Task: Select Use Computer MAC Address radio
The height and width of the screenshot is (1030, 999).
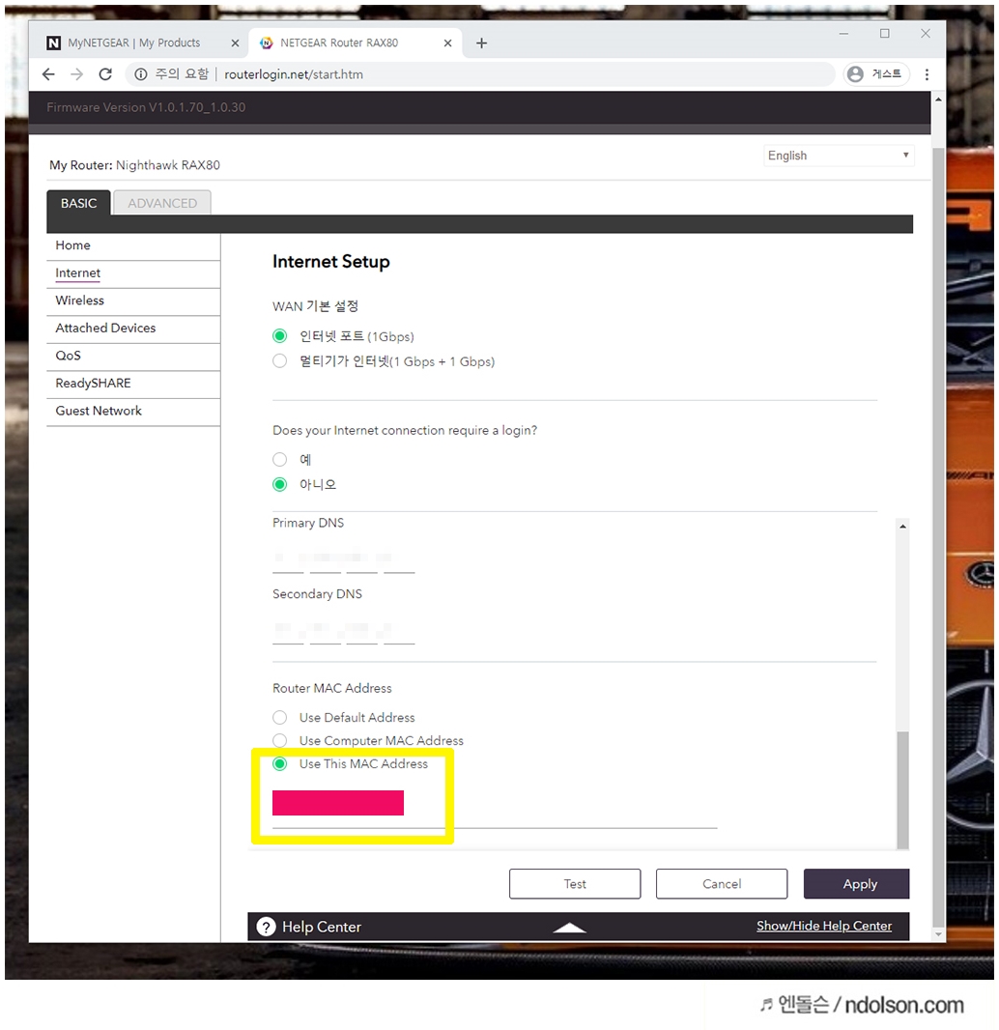Action: (280, 741)
